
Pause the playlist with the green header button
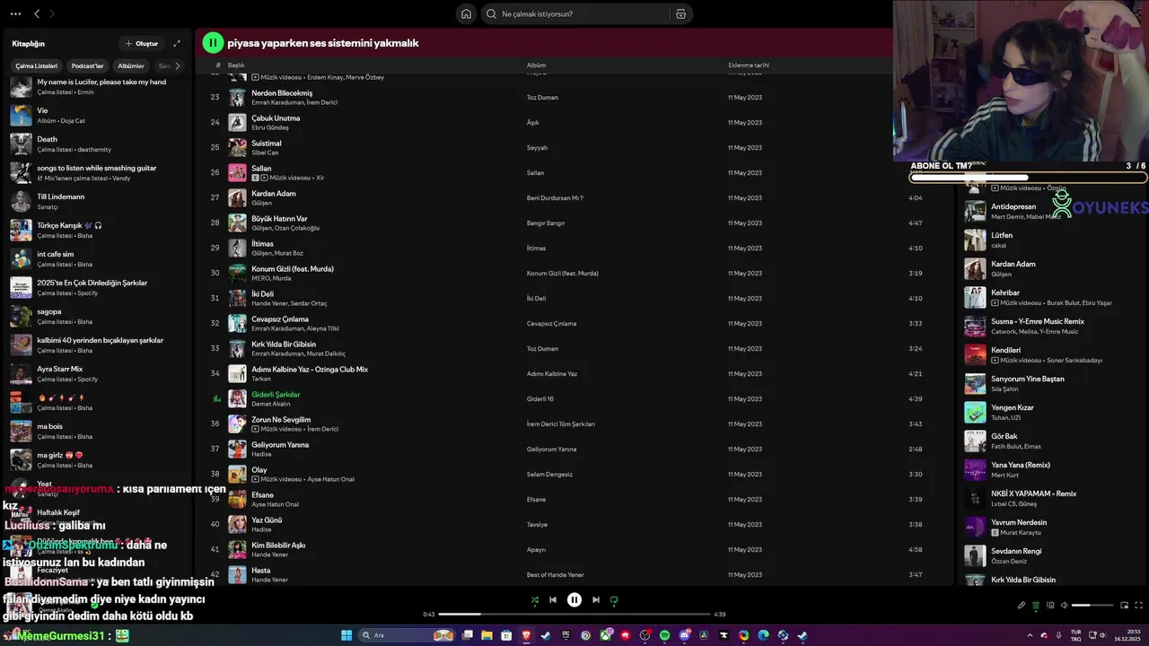point(213,42)
